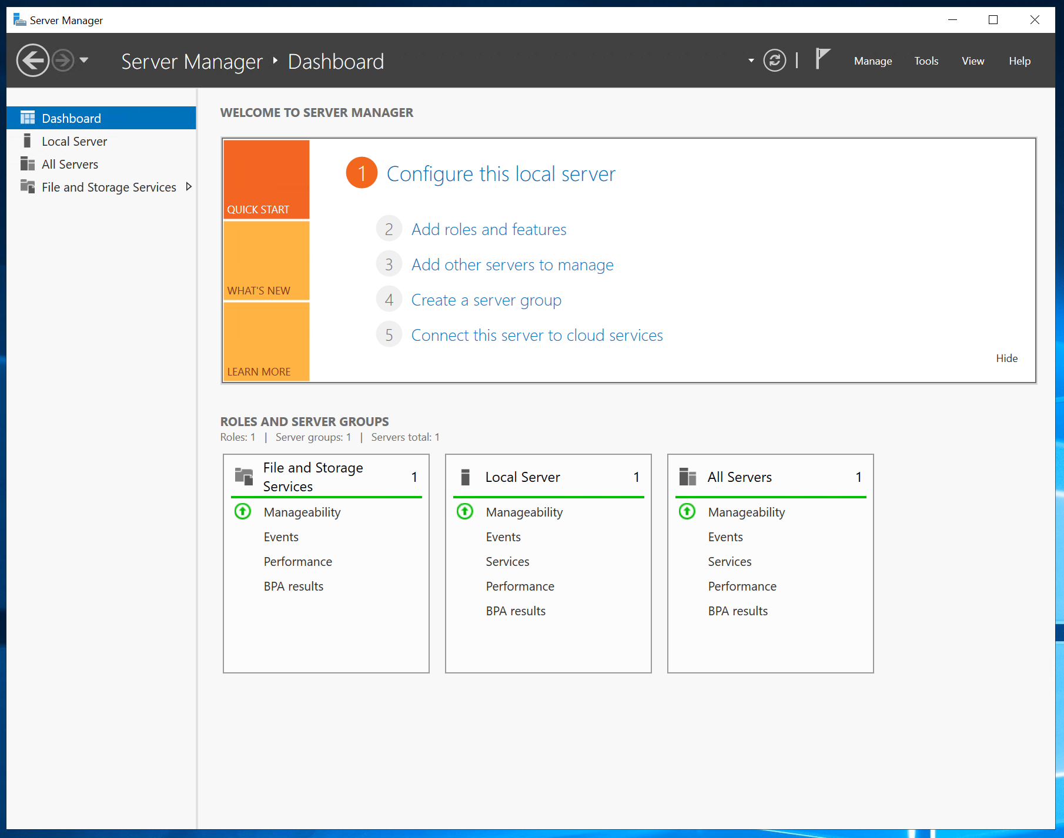The image size is (1064, 838).
Task: Open Performance in All Servers tile
Action: click(x=742, y=586)
